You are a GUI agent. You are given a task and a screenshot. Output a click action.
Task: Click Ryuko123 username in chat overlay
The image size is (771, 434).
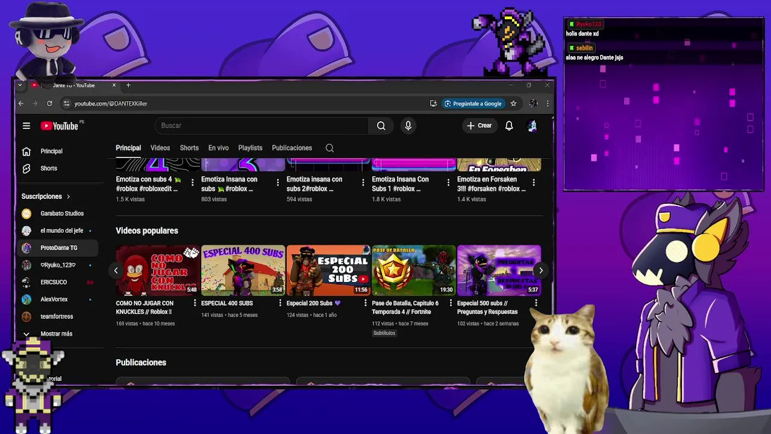[588, 24]
